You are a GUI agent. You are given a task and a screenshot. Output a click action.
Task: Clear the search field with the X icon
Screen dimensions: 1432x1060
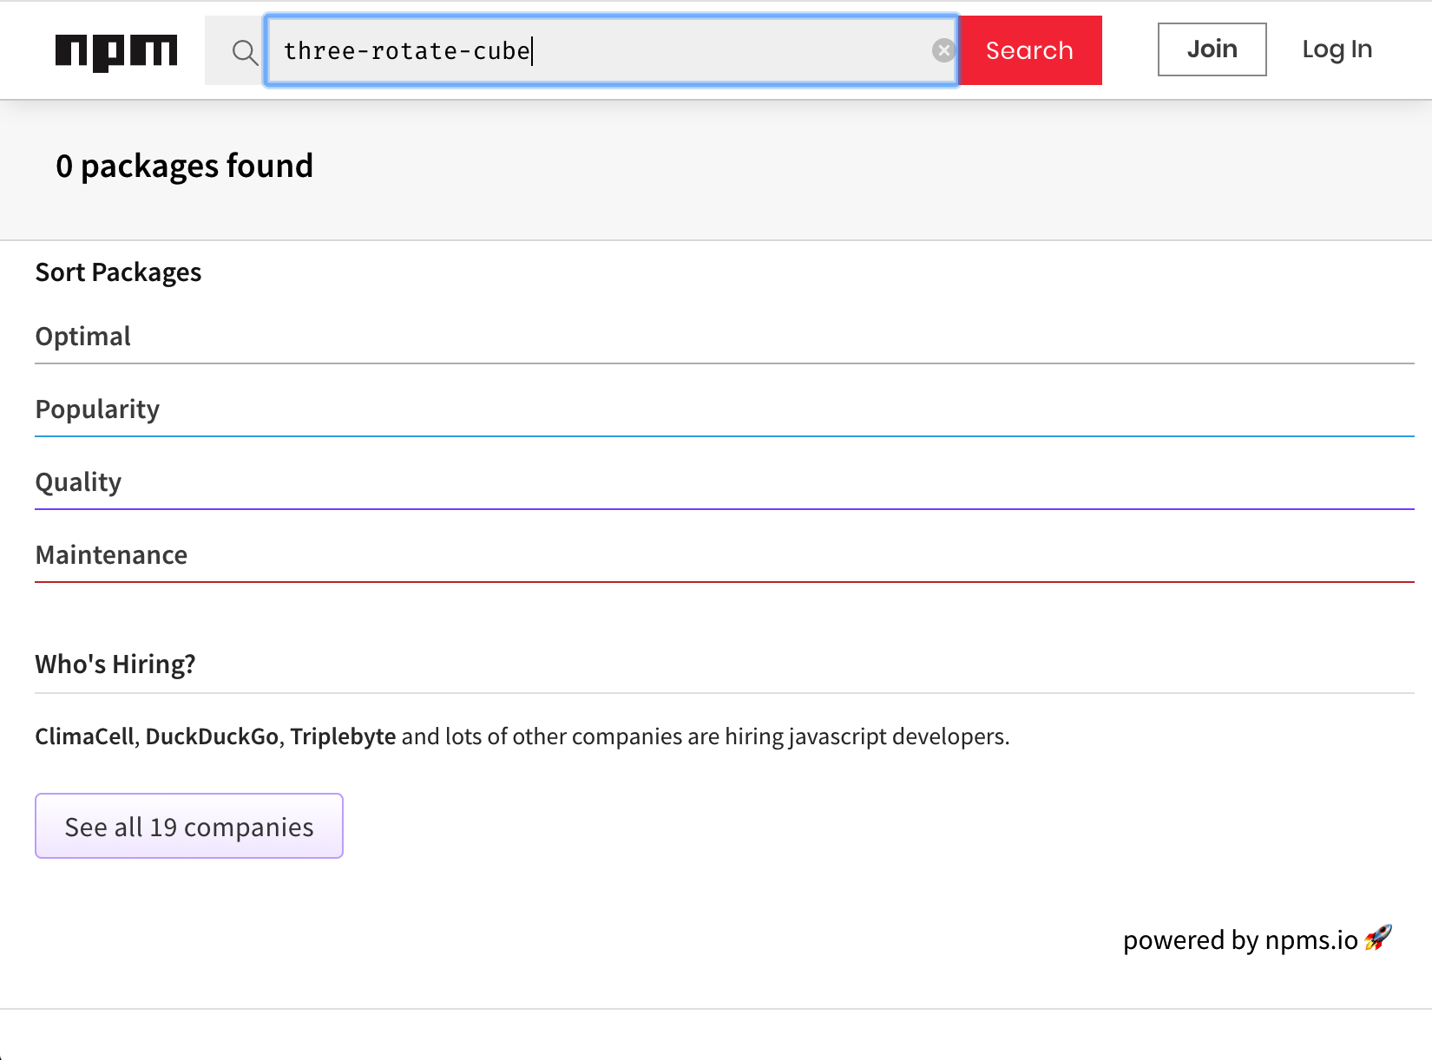(943, 50)
